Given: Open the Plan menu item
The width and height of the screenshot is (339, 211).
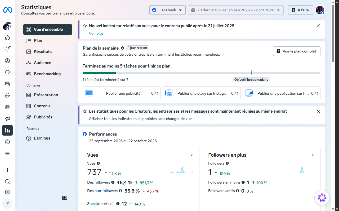Looking at the screenshot, I should [48, 41].
